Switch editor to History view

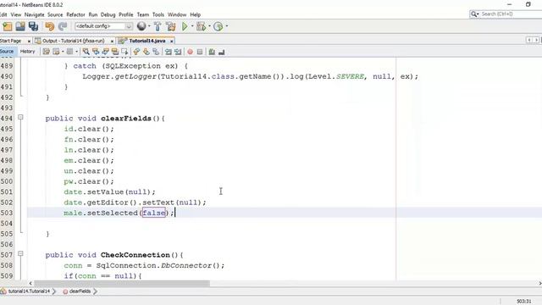click(x=28, y=52)
